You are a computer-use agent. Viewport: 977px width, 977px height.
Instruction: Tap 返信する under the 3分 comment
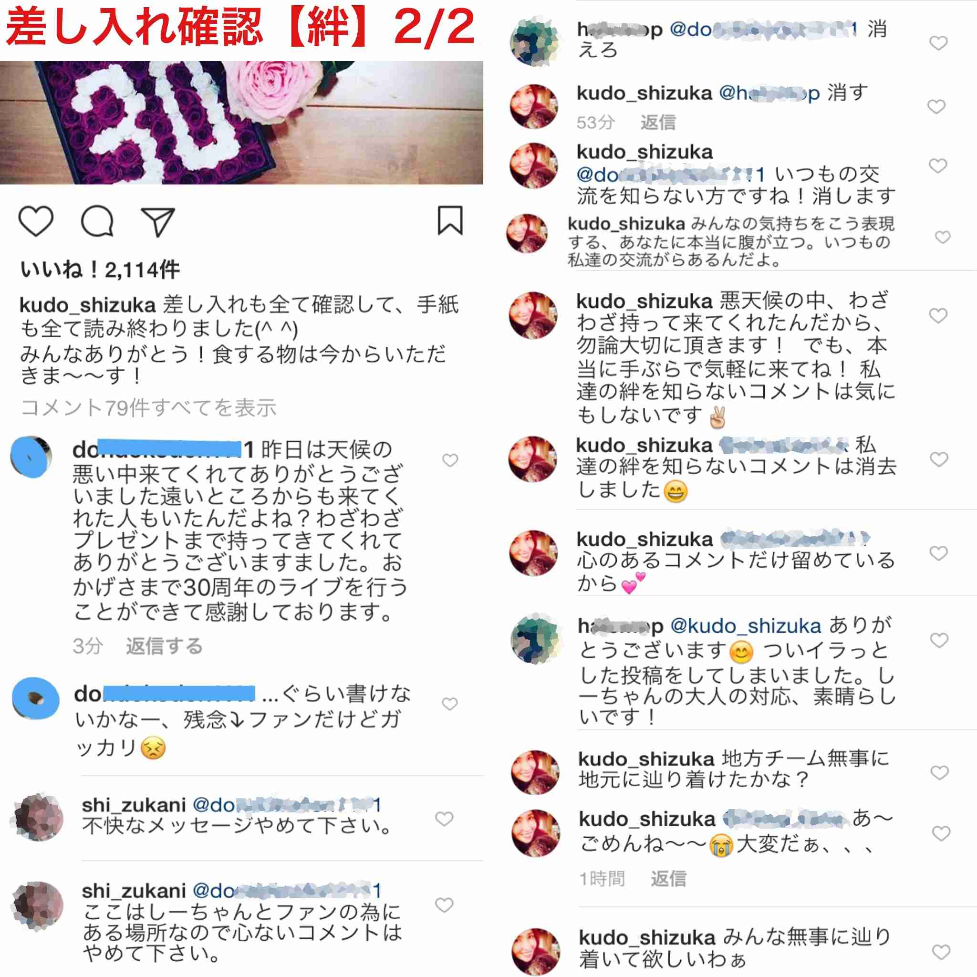click(164, 646)
